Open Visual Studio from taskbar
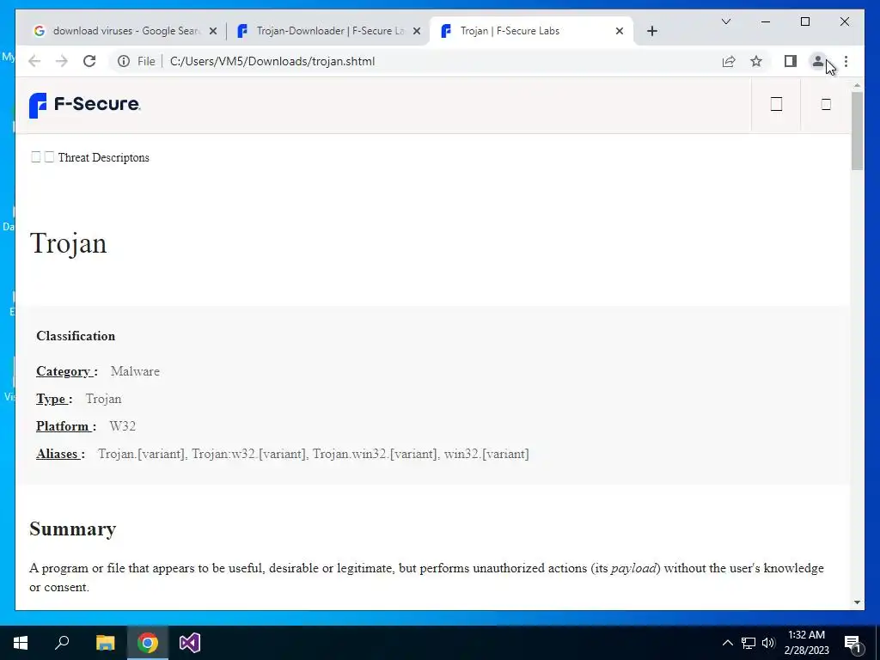The image size is (880, 660). coord(190,643)
